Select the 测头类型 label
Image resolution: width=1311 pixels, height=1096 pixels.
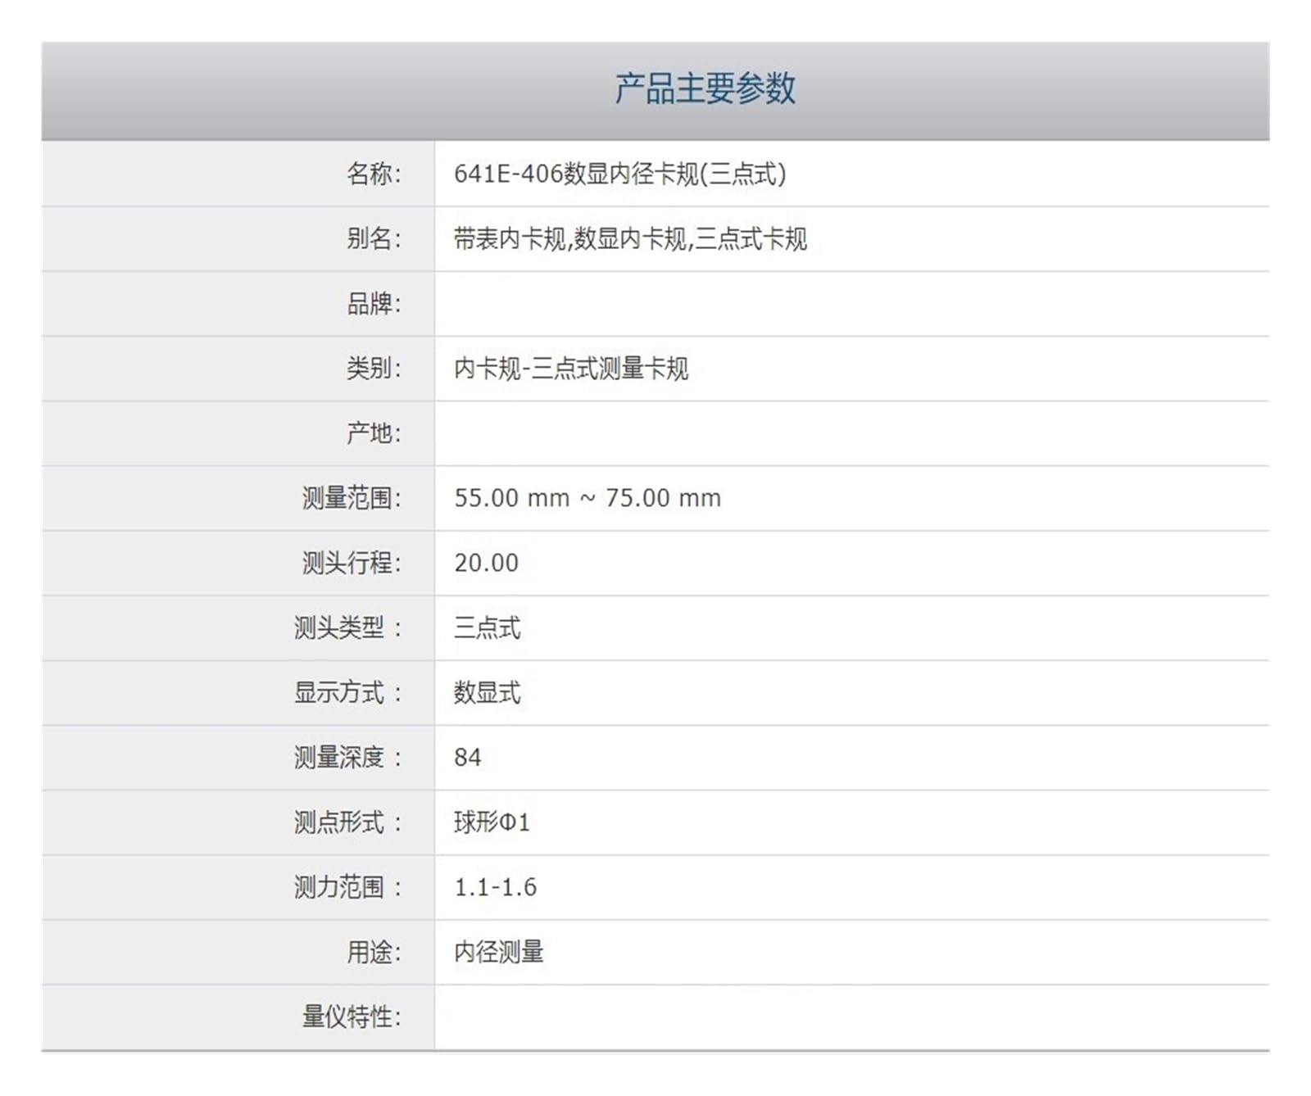347,627
